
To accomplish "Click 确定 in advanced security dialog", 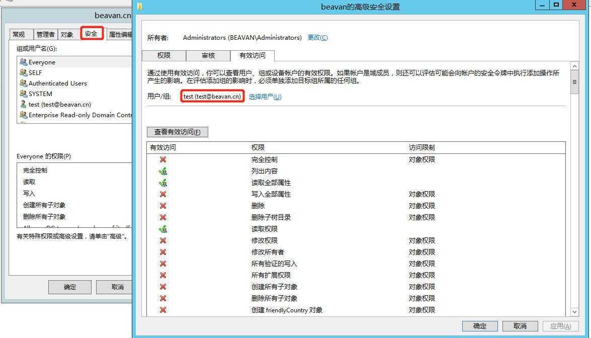I will (480, 326).
